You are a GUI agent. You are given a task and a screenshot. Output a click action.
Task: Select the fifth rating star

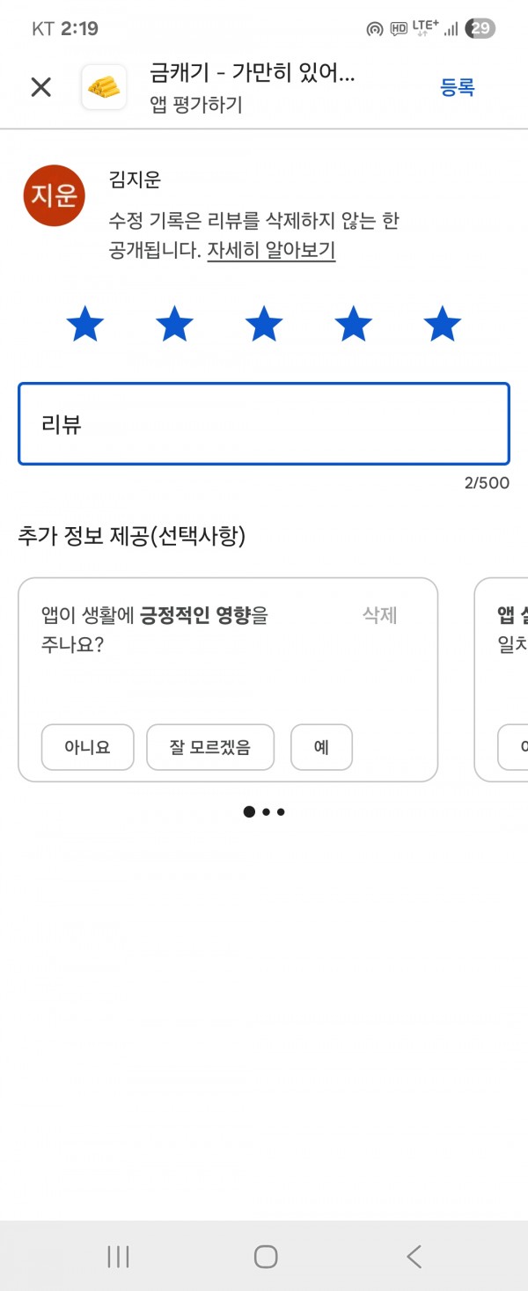tap(443, 325)
